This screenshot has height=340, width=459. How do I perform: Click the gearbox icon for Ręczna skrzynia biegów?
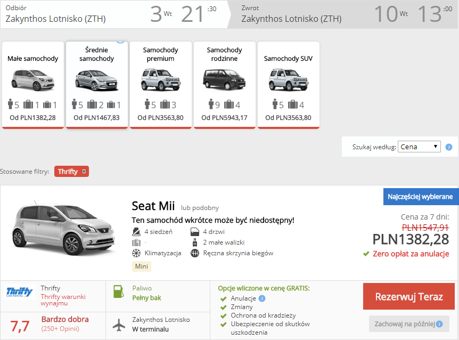[x=195, y=253]
